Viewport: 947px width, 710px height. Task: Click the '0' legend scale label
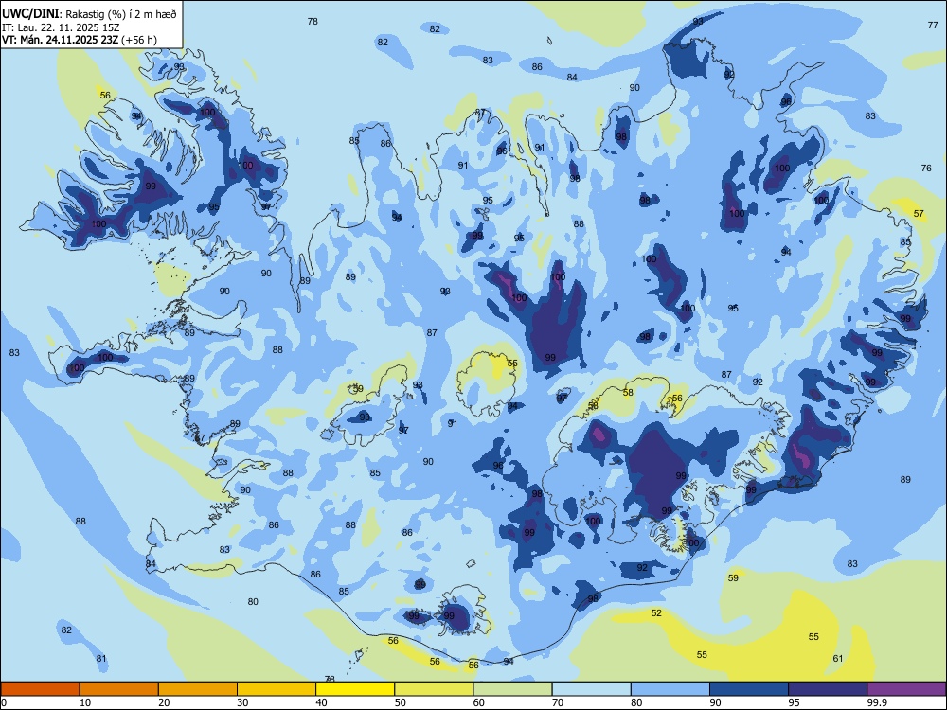click(x=4, y=702)
